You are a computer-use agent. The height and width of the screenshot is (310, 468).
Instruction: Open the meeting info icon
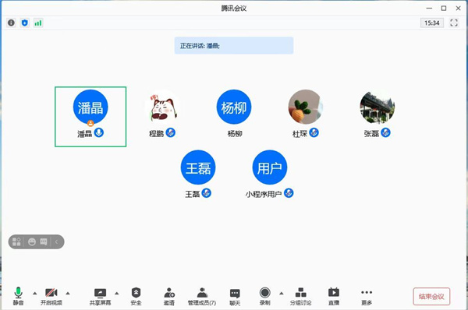12,23
